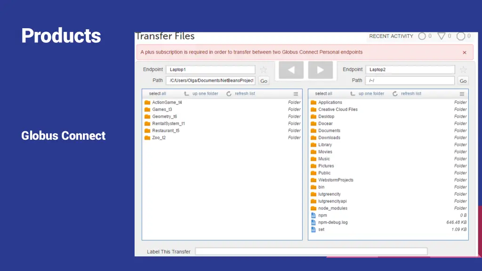Focus the Laptop2 endpoint field
This screenshot has height=271, width=482.
[410, 70]
